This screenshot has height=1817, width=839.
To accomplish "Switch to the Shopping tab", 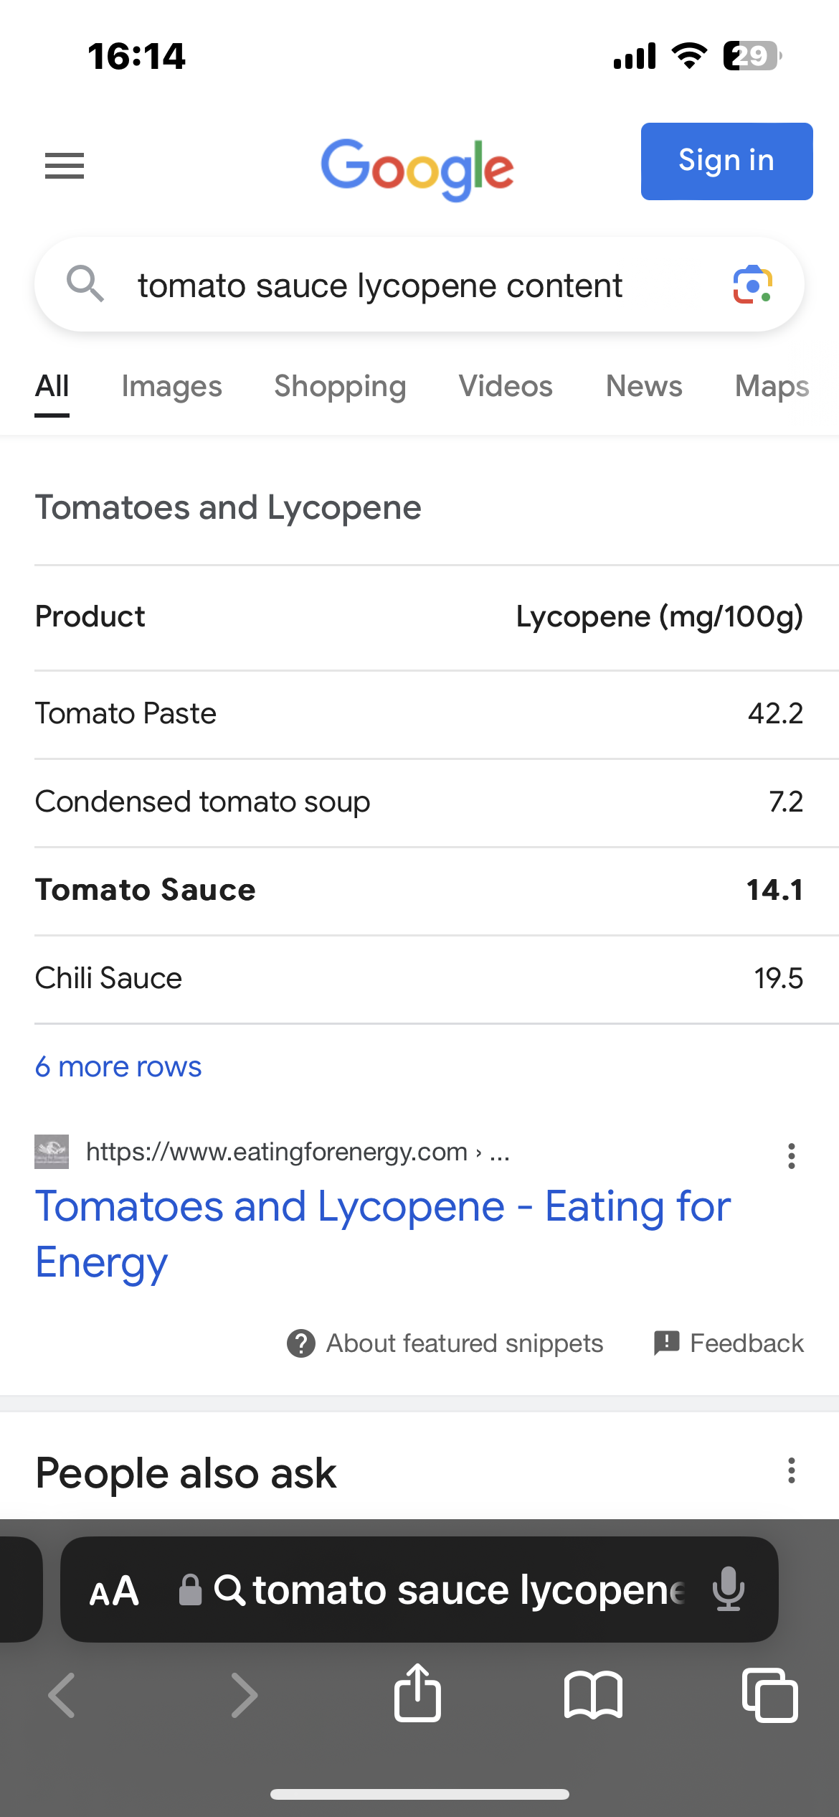I will tap(340, 386).
